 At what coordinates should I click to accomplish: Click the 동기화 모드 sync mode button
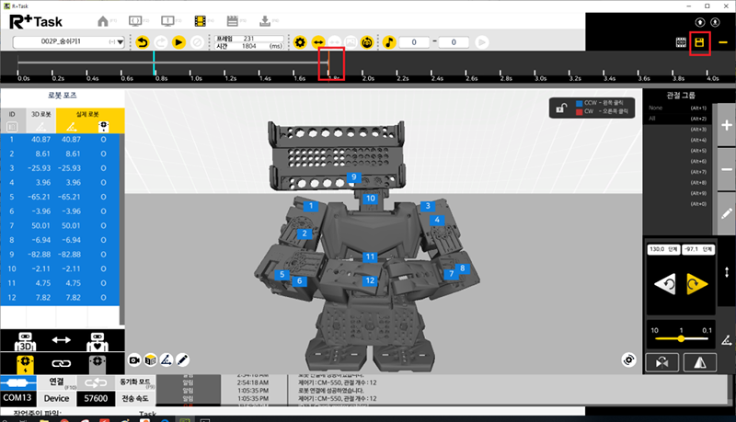(134, 381)
